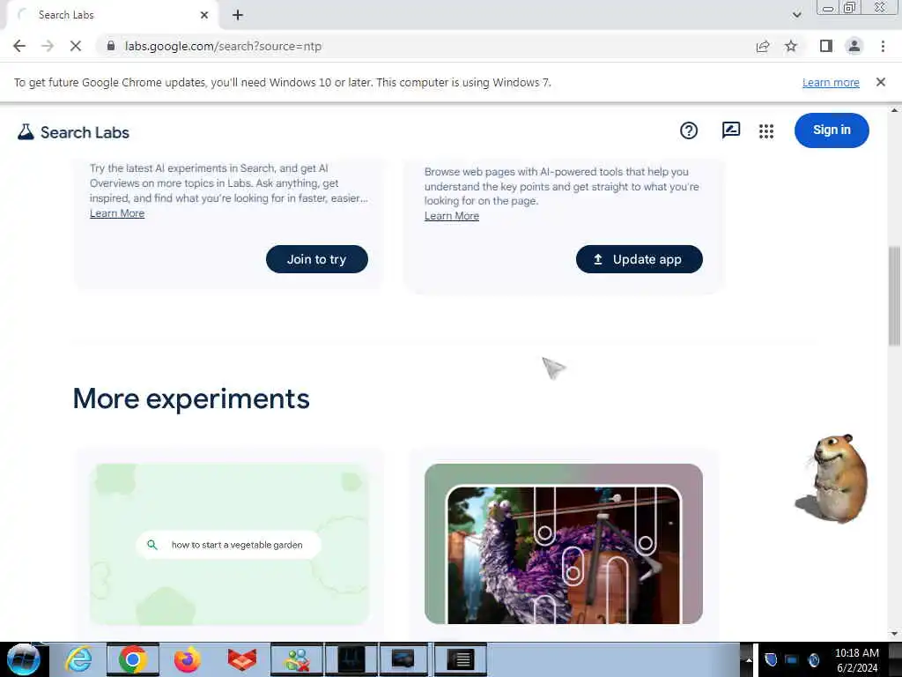Click the Sign in button
This screenshot has height=677, width=902.
point(832,130)
